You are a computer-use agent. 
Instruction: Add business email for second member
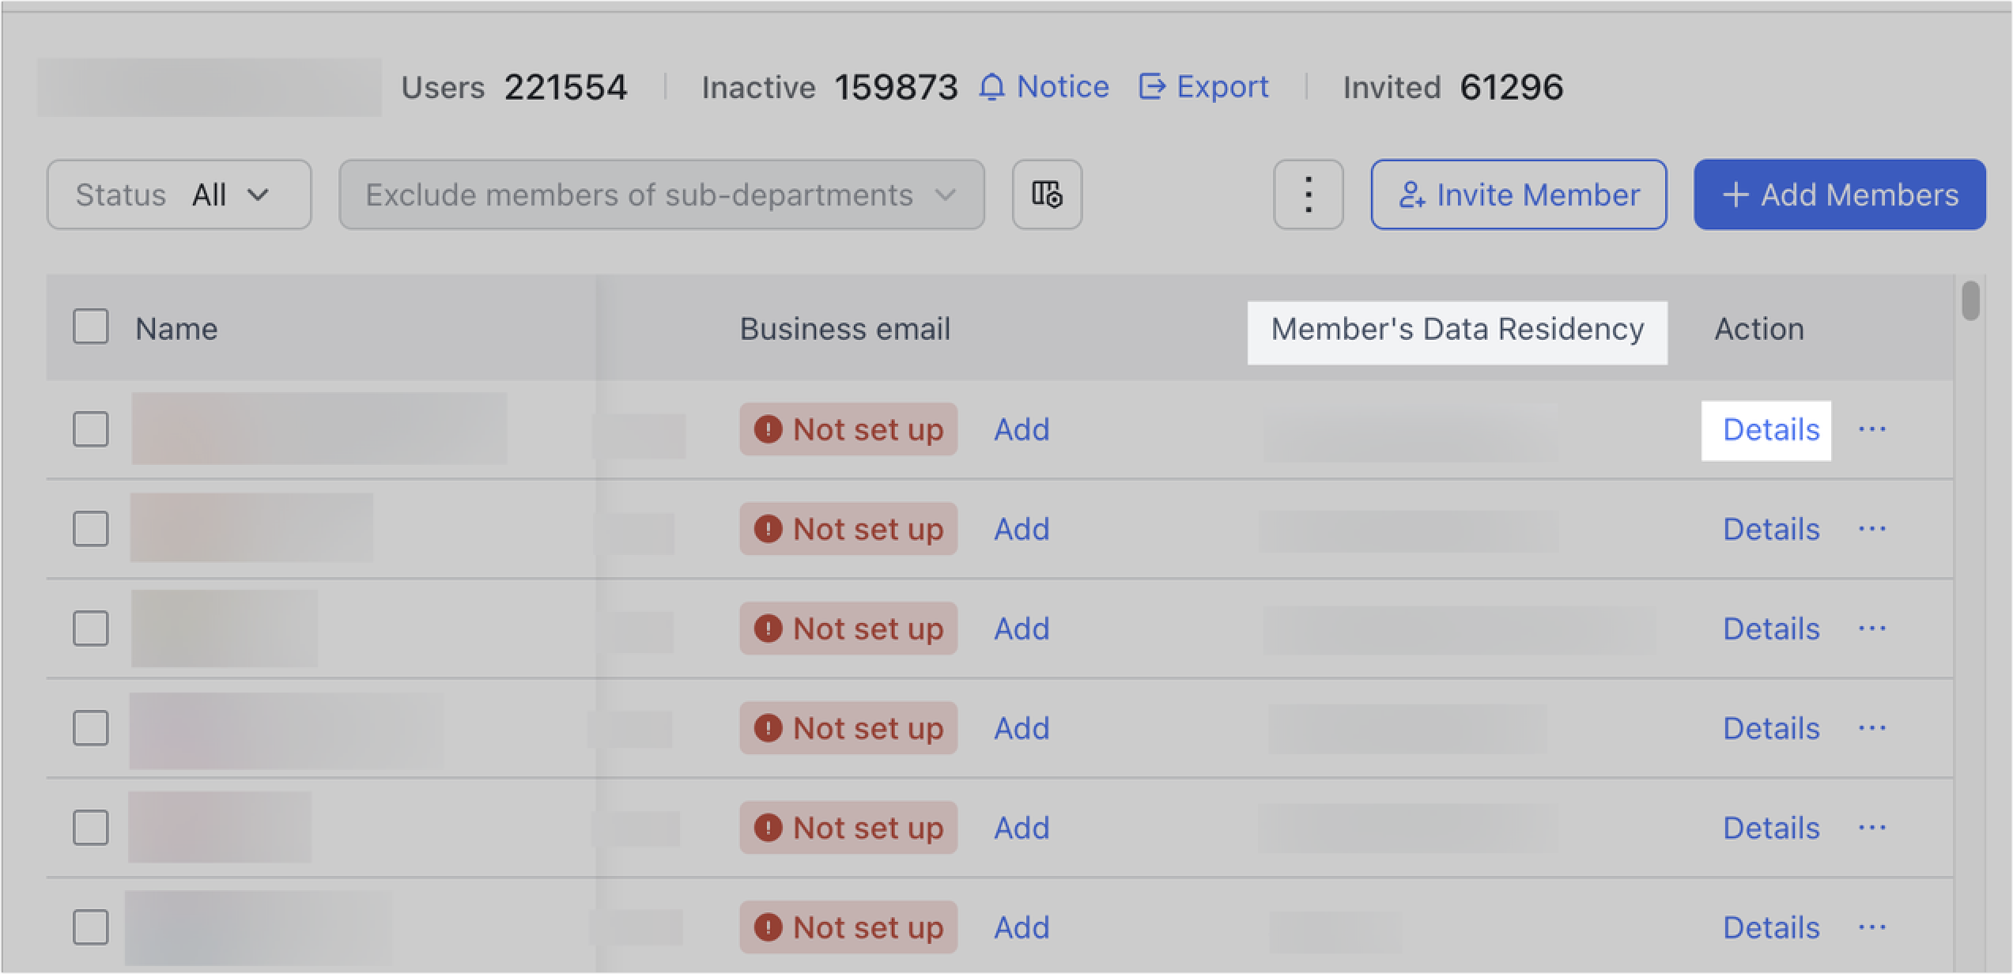1022,529
